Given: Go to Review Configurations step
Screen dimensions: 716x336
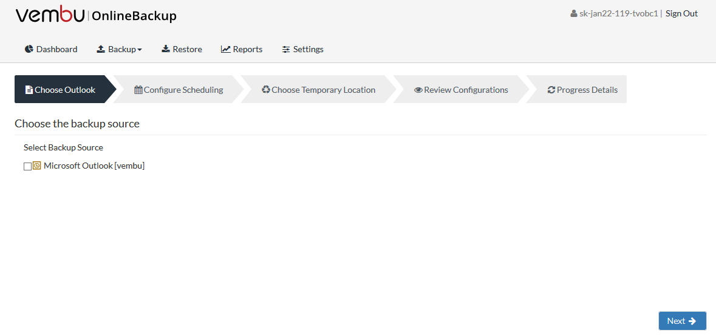Looking at the screenshot, I should pos(461,89).
